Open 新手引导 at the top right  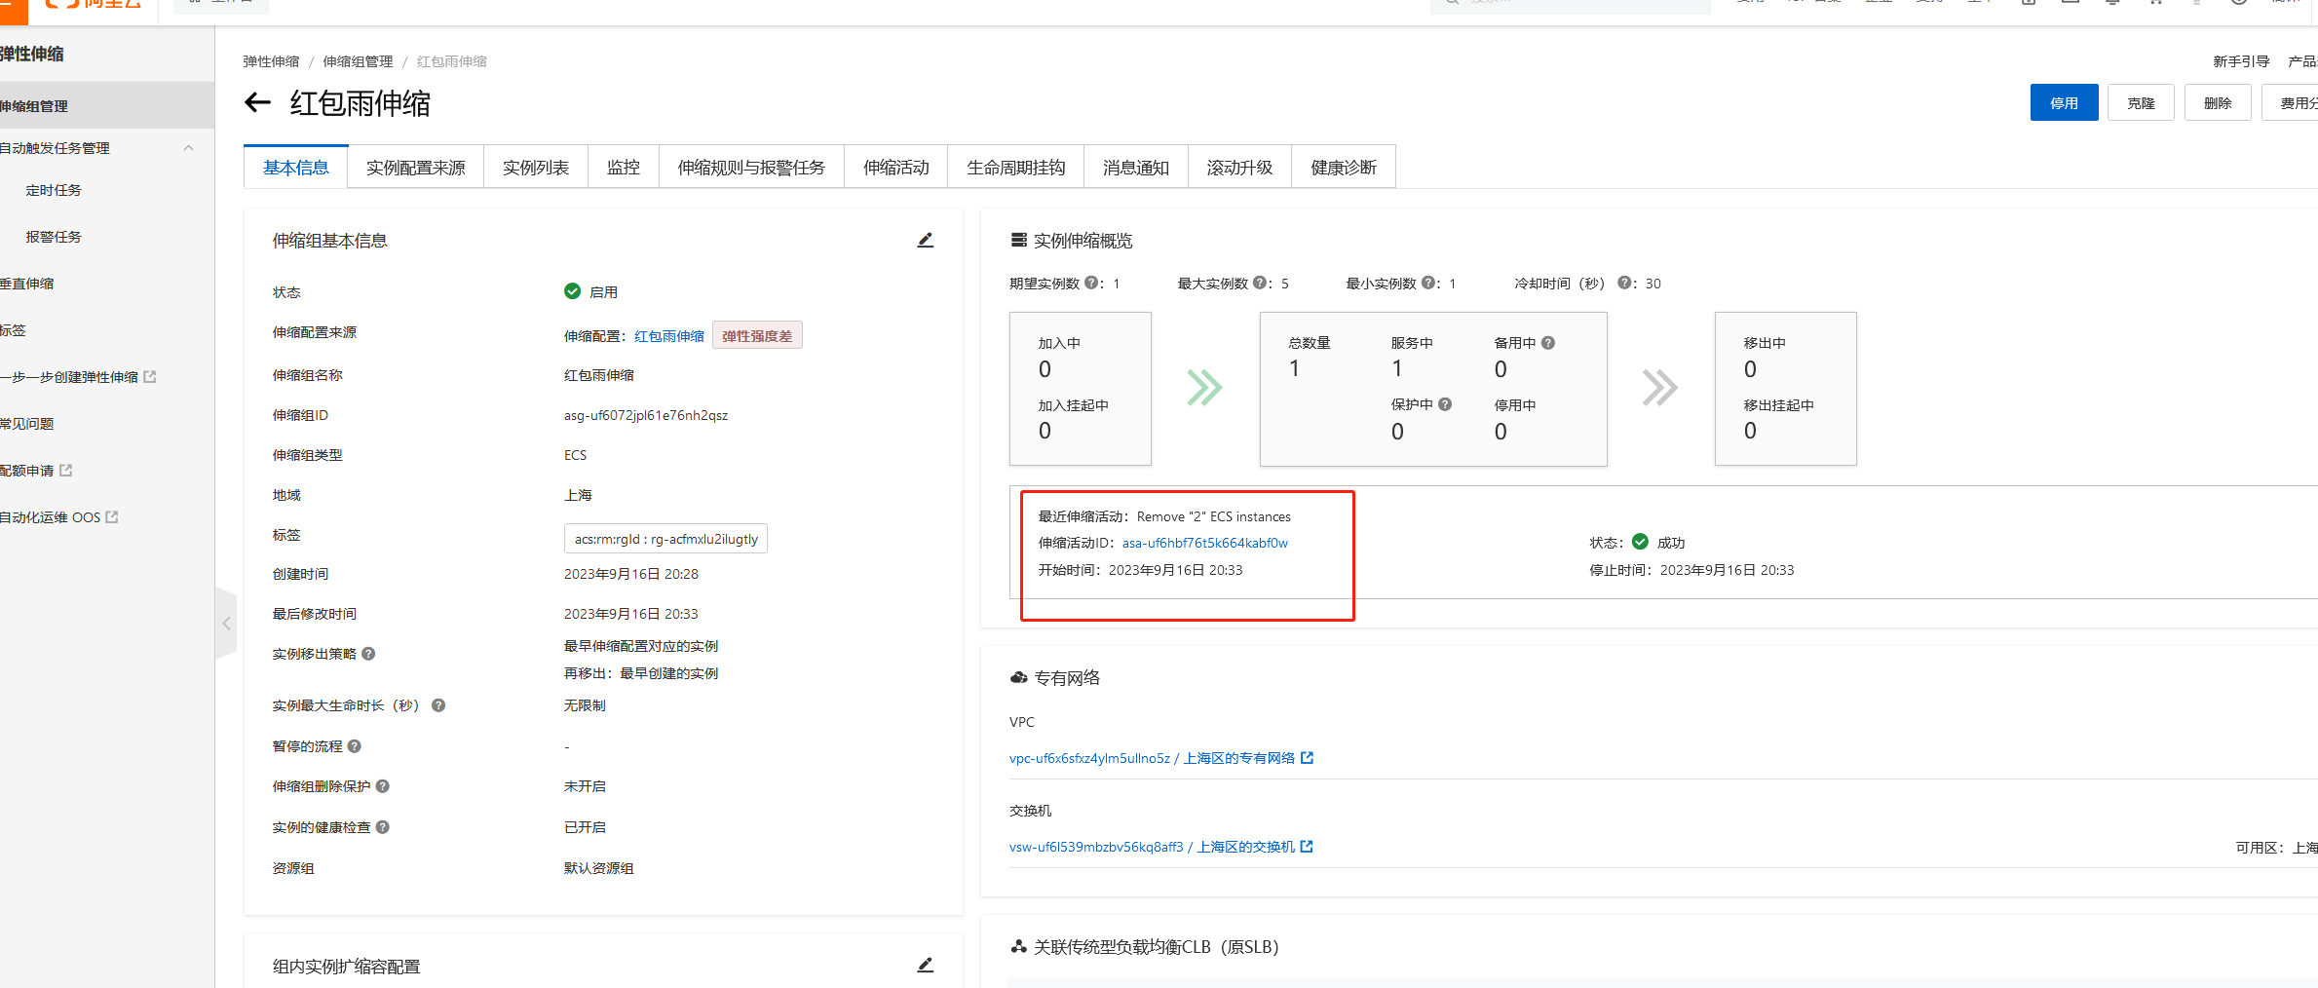pyautogui.click(x=2241, y=61)
